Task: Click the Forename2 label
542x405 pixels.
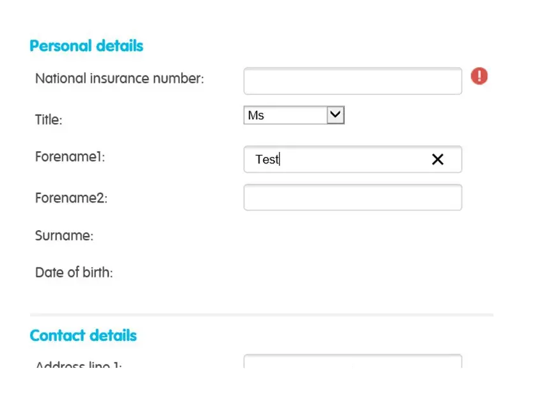Action: 71,198
